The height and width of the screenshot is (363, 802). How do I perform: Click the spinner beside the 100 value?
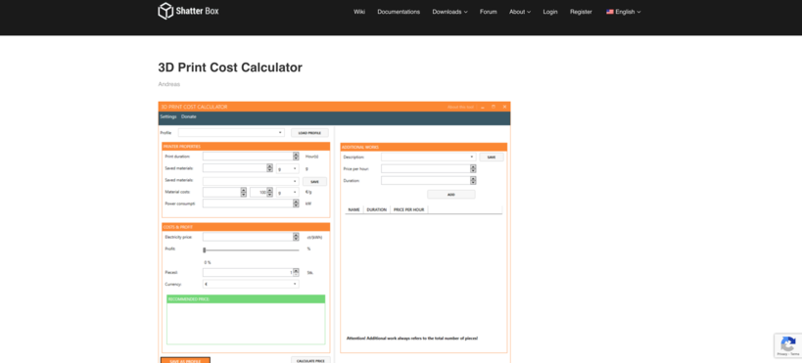click(x=269, y=192)
